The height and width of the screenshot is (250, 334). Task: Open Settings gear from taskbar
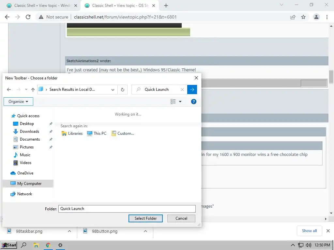pos(60,245)
